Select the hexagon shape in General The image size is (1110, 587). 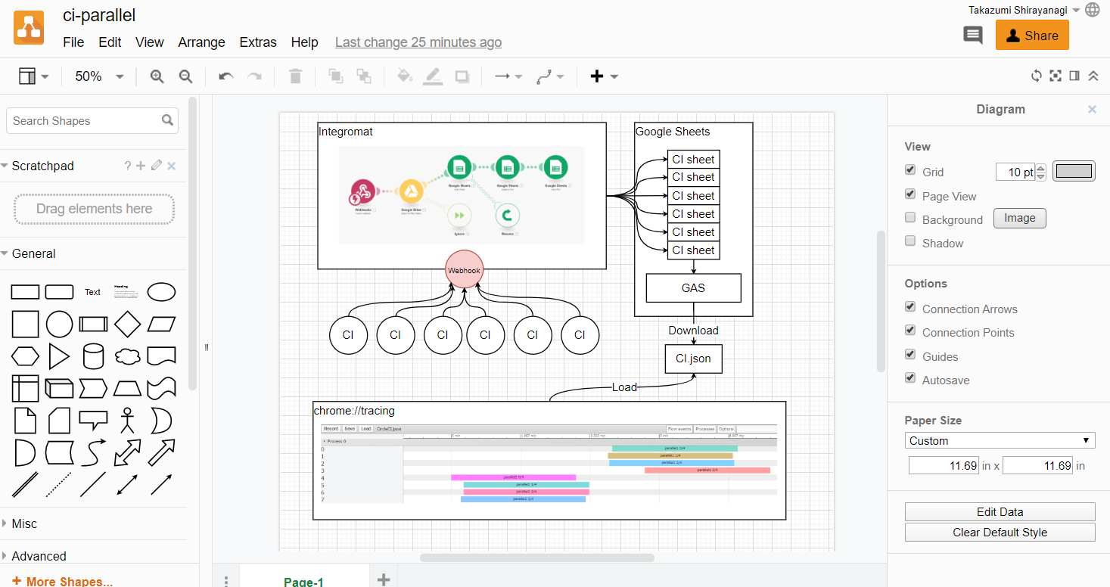25,356
